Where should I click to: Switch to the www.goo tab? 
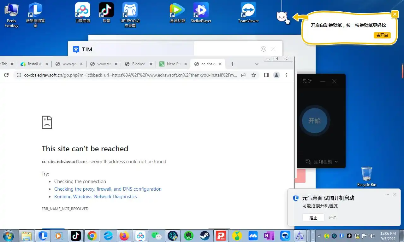(69, 64)
